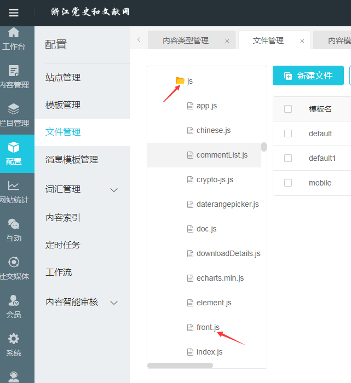Select default template name cell
Screen dimensions: 351x383
coord(320,134)
